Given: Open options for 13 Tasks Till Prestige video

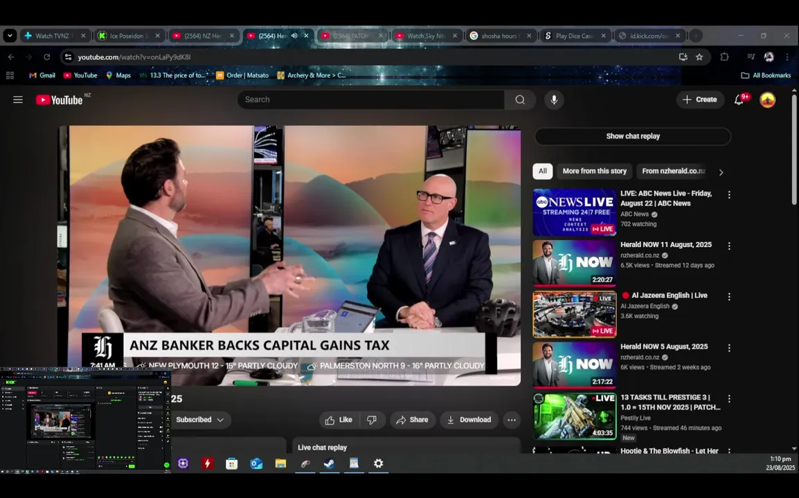Looking at the screenshot, I should 729,398.
